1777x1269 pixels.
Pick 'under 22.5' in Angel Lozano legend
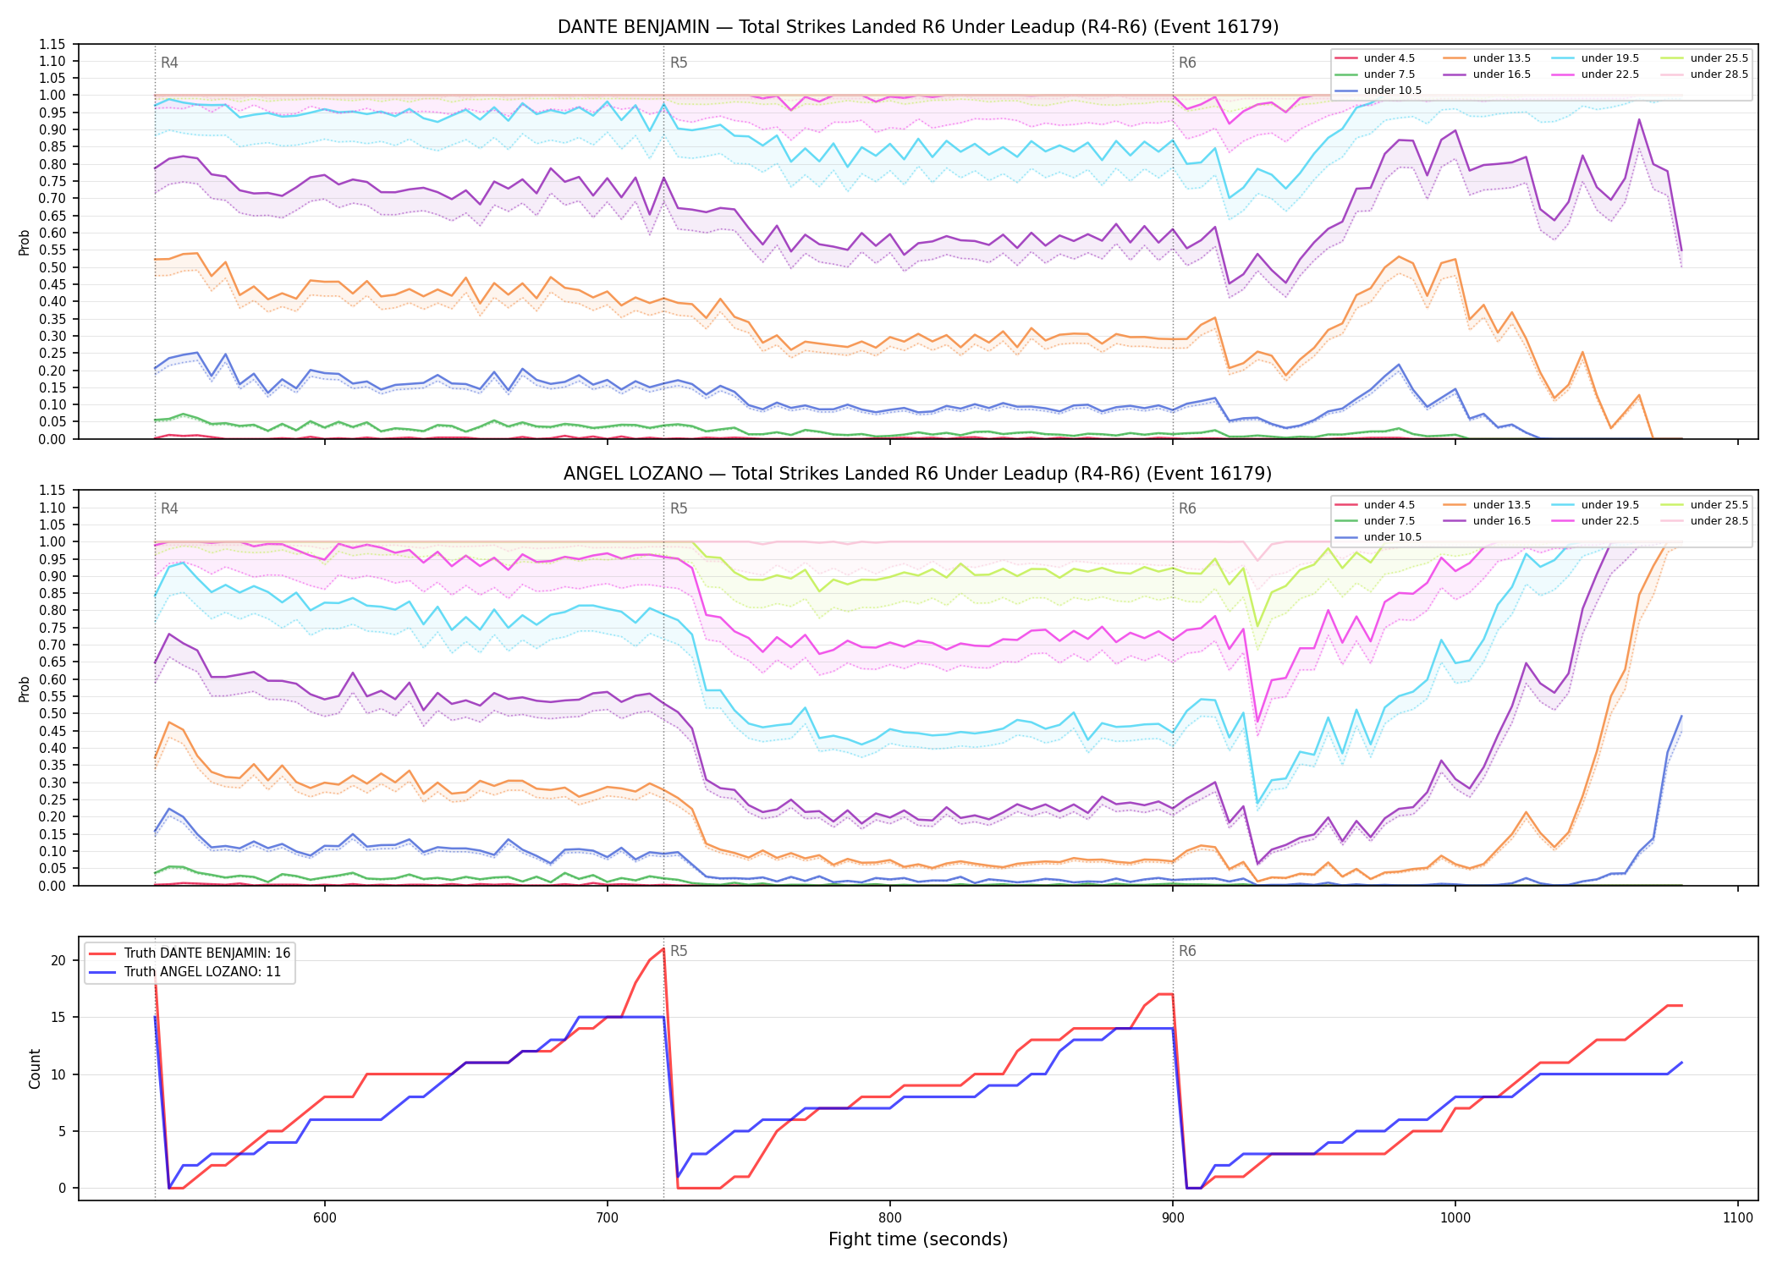click(x=1595, y=521)
